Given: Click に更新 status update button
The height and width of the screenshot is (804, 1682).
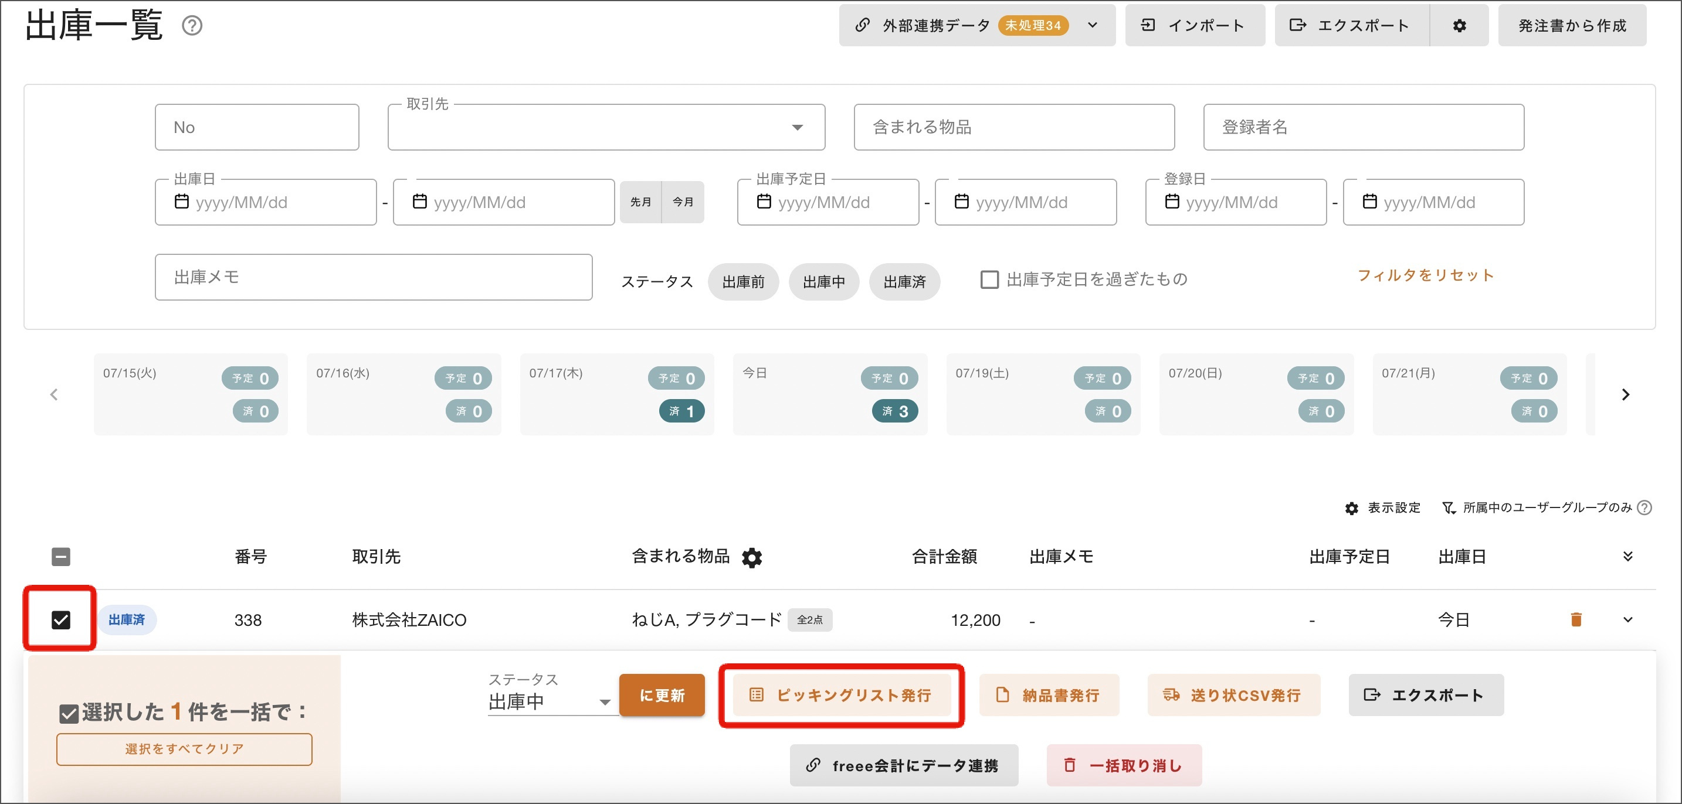Looking at the screenshot, I should 662,695.
